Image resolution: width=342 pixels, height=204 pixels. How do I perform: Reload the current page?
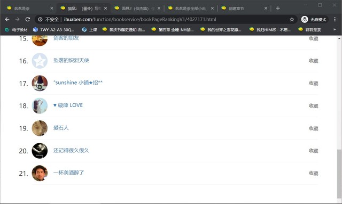(x=27, y=19)
